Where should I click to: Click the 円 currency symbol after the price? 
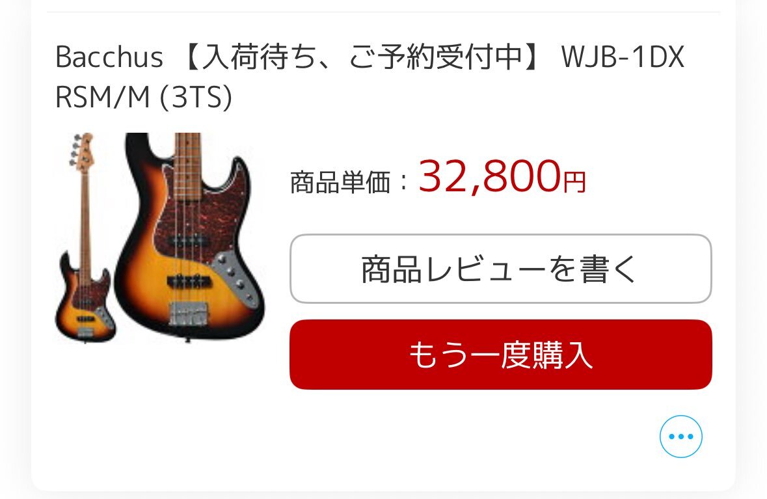574,182
